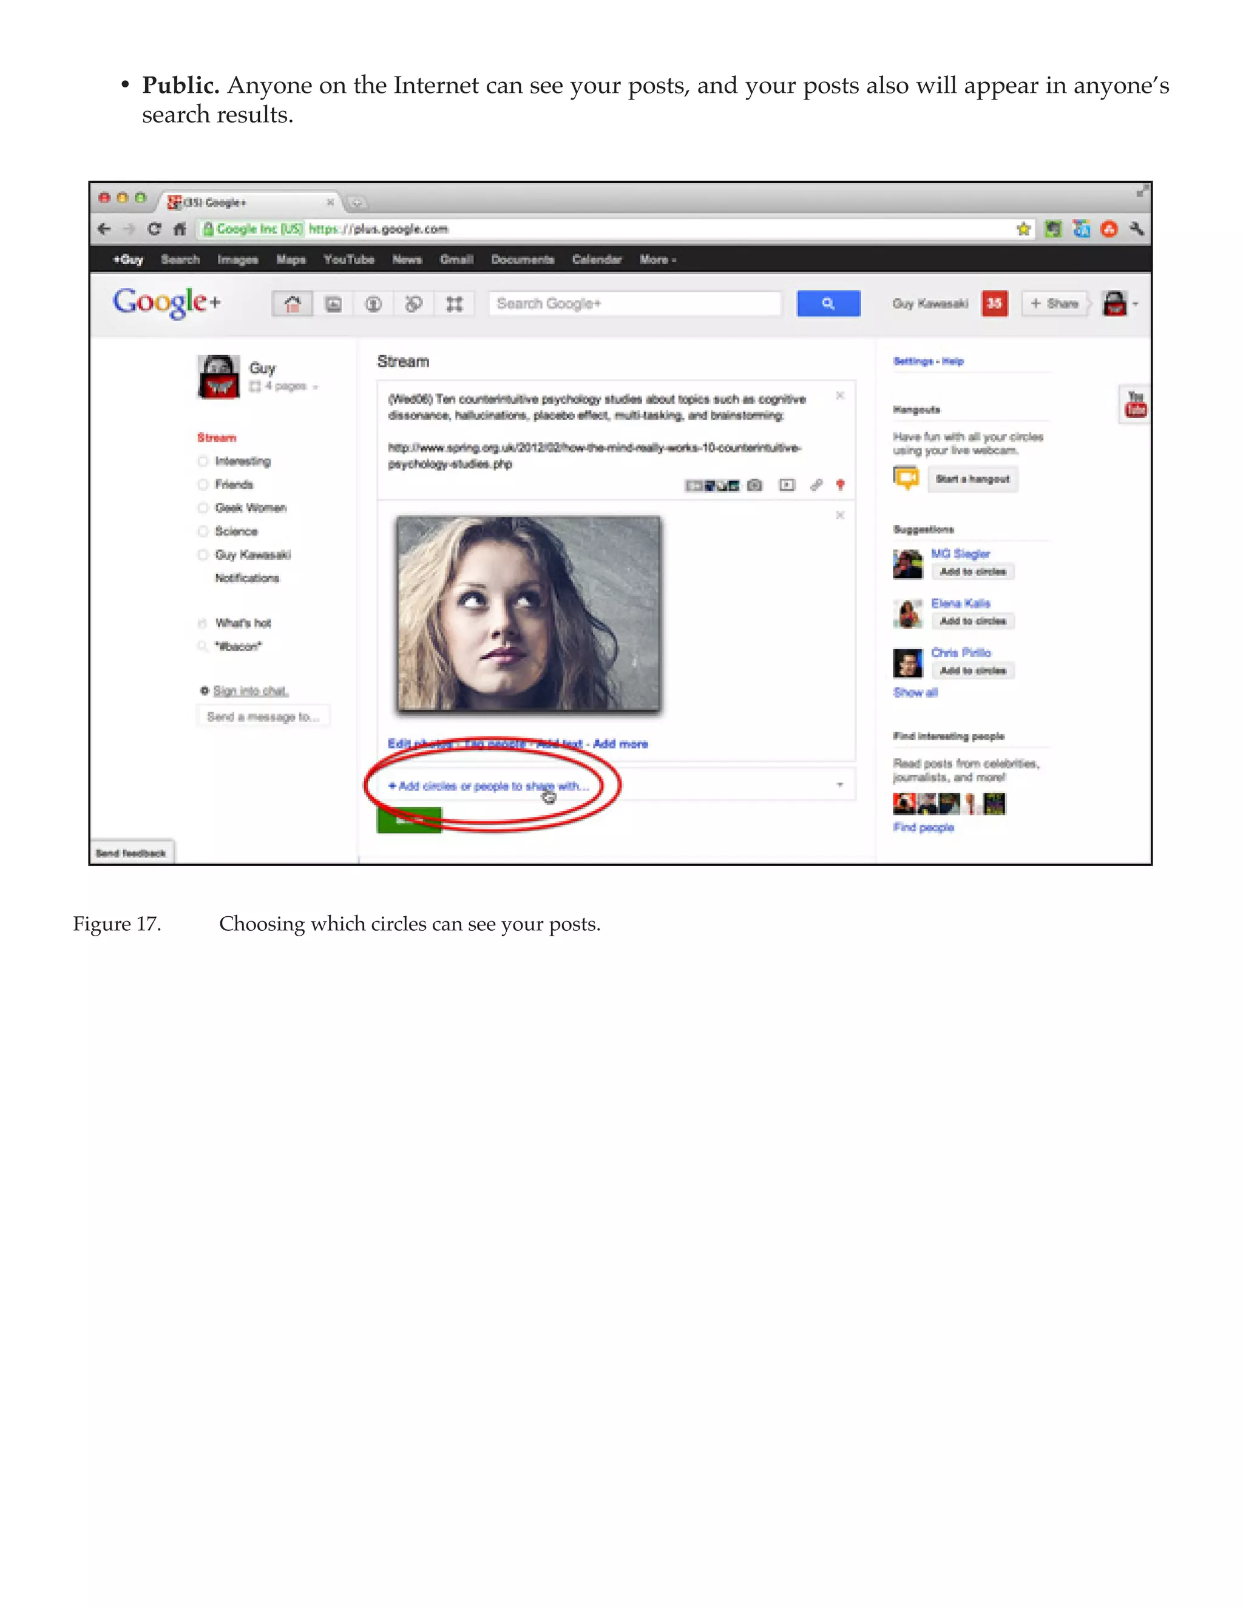Open the More dropdown in black bar

click(657, 259)
